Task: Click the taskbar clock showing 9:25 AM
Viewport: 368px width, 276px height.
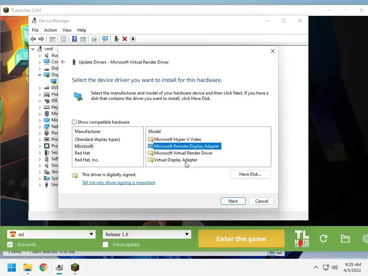Action: coord(352,267)
